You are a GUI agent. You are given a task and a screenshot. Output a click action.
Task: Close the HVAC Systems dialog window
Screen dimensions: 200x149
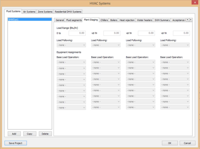click(195, 3)
